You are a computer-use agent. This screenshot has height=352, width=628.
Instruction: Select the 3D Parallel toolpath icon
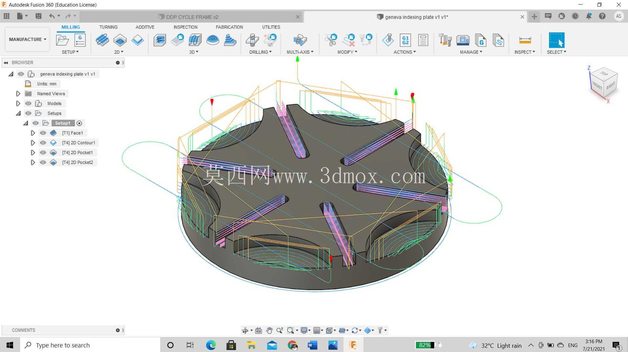195,40
